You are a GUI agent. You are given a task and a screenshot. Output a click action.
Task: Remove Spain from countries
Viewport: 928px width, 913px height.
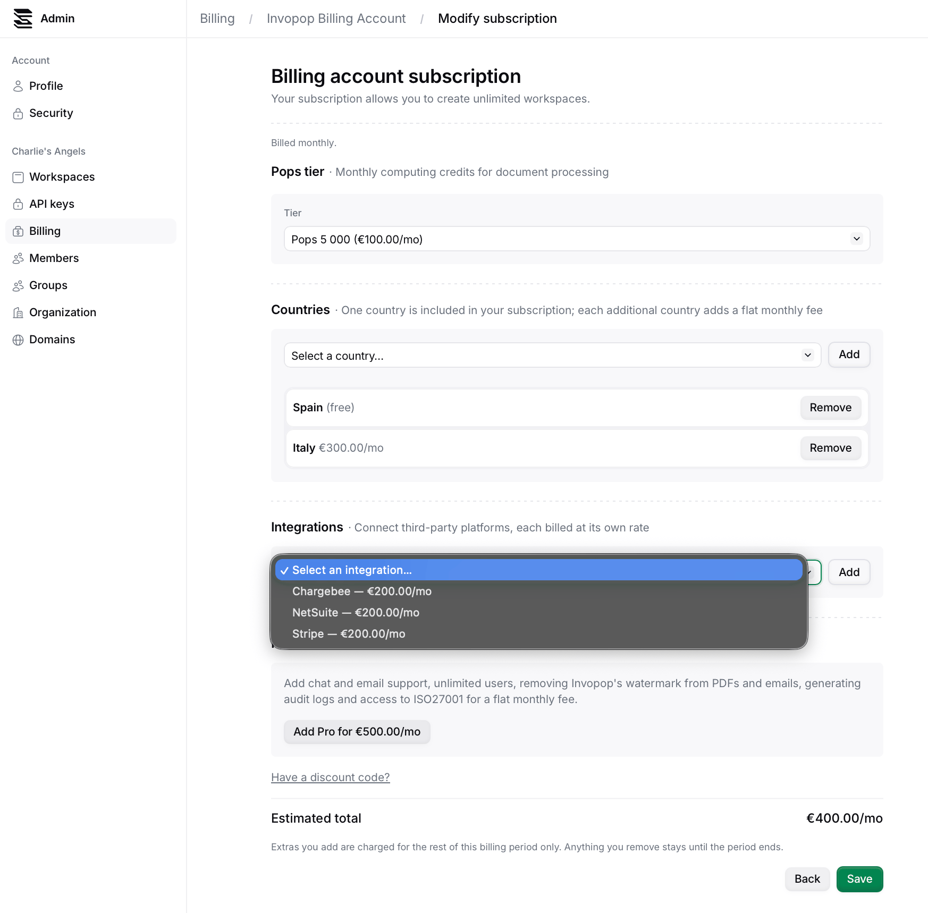(830, 408)
